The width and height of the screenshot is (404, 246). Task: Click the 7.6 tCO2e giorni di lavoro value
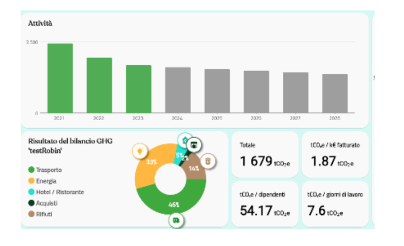coord(325,211)
